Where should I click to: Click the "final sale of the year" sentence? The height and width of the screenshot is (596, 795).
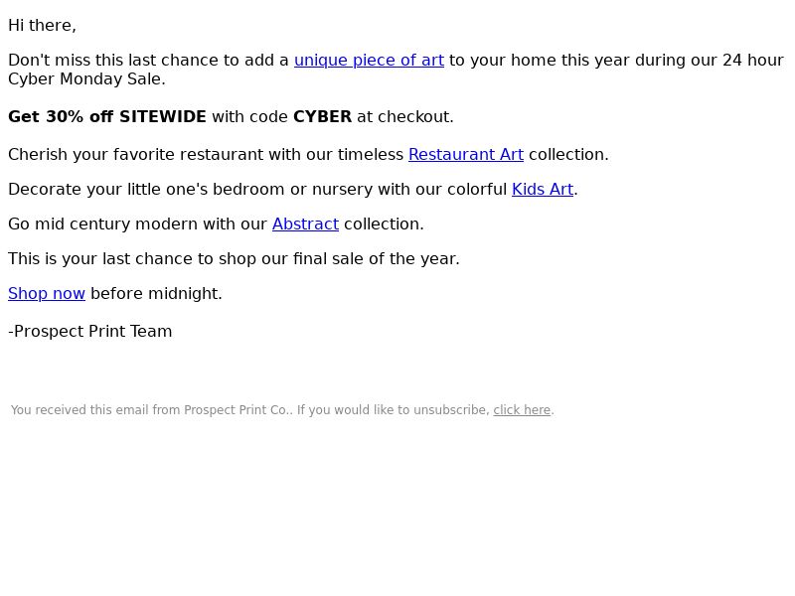tap(234, 259)
